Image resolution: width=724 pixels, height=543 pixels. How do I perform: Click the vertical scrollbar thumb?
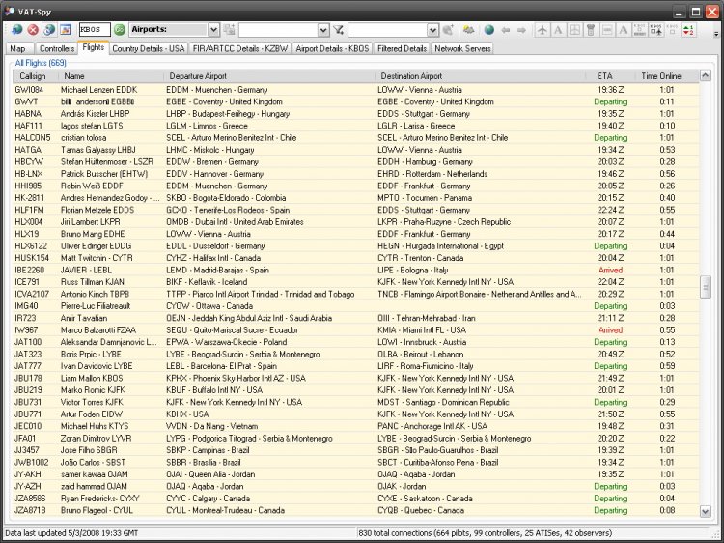[x=705, y=287]
